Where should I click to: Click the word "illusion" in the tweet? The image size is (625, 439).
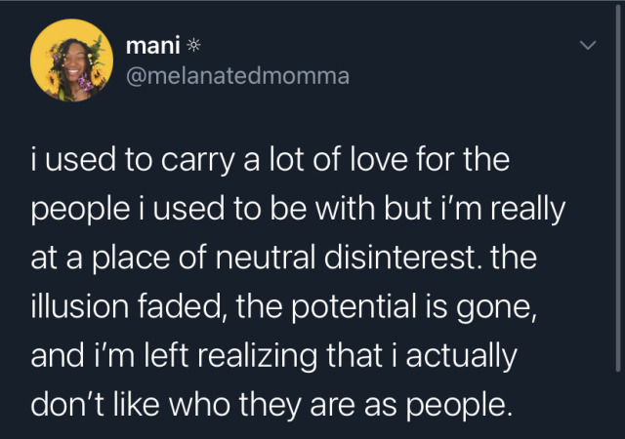point(80,306)
